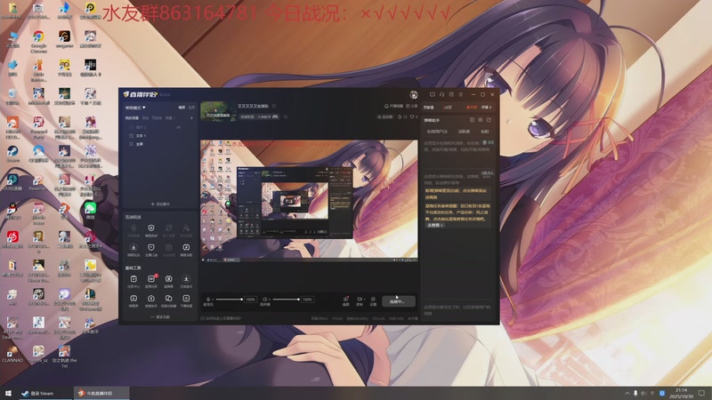
Task: Select the 我的场景 scene tab
Action: tap(132, 118)
